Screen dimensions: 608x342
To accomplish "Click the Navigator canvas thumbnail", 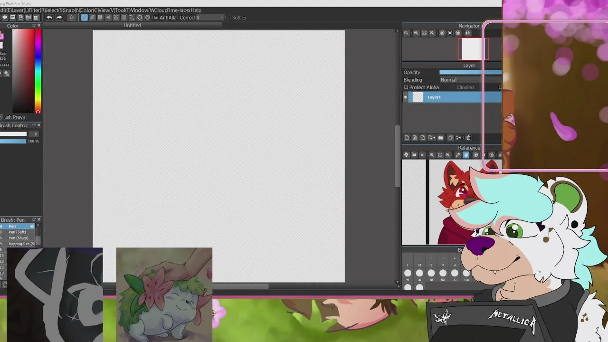I will 472,49.
